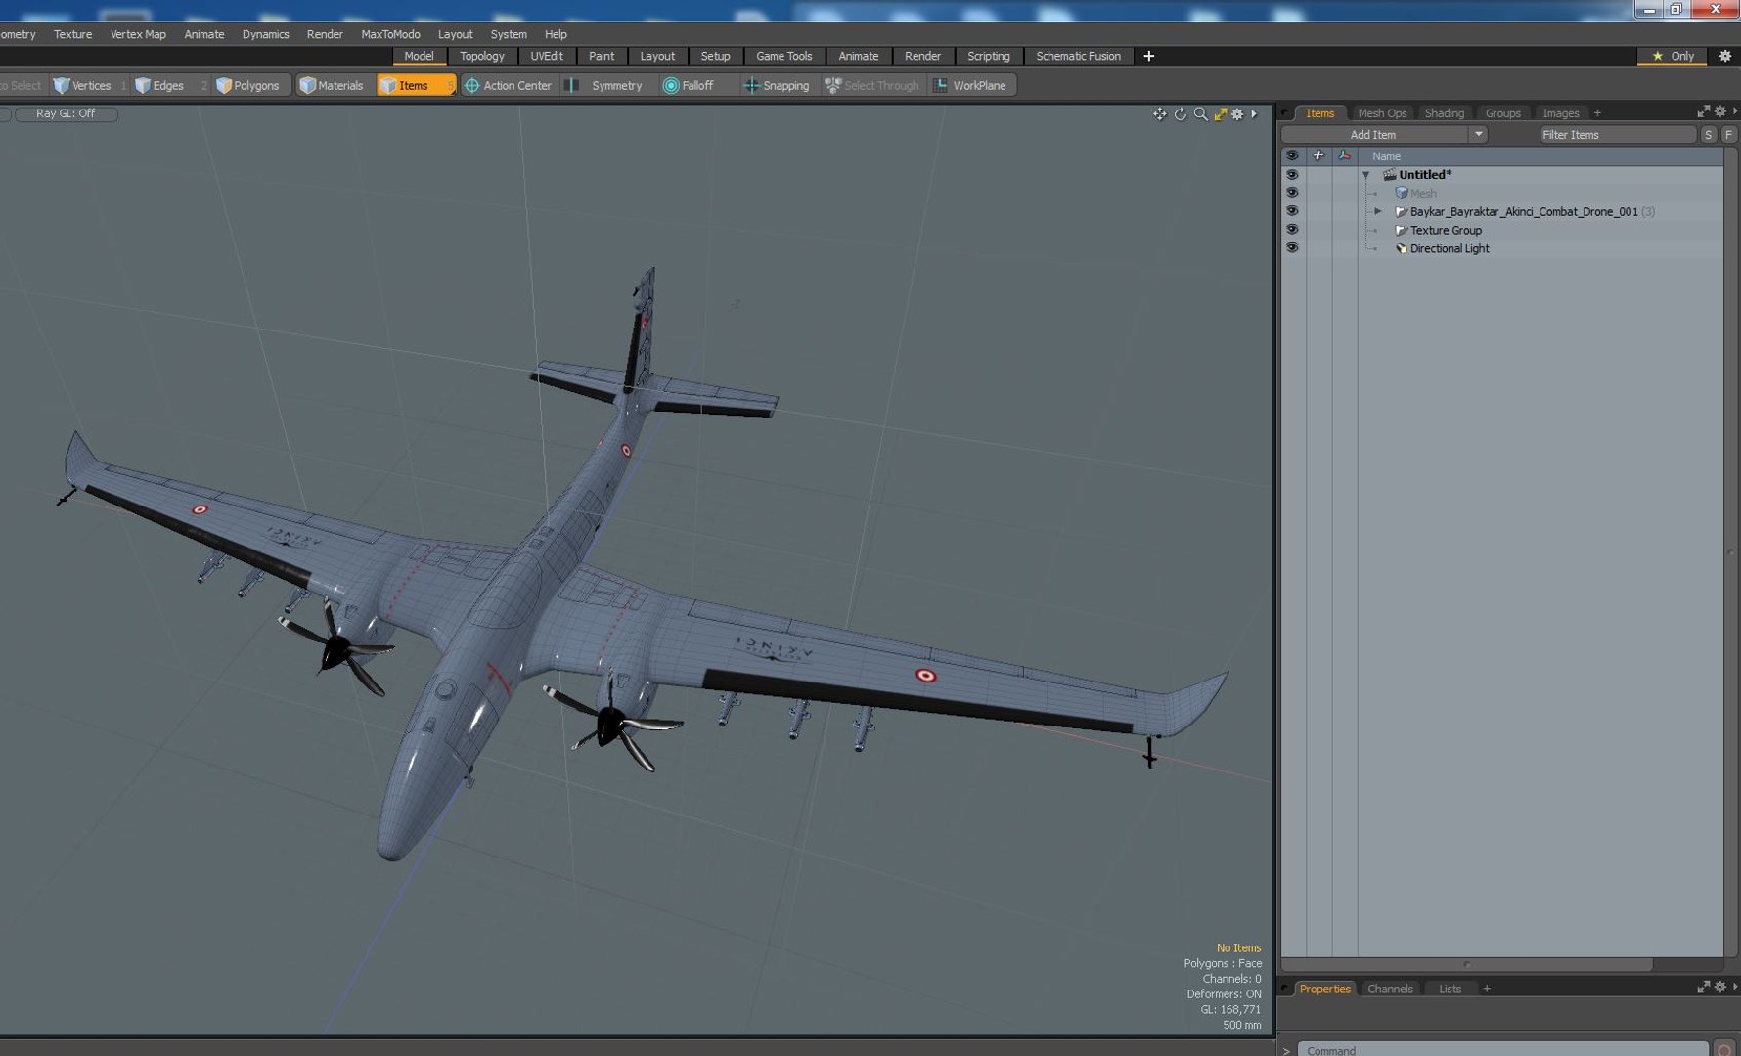Switch to Polygons selection mode
The width and height of the screenshot is (1741, 1056).
pos(248,85)
